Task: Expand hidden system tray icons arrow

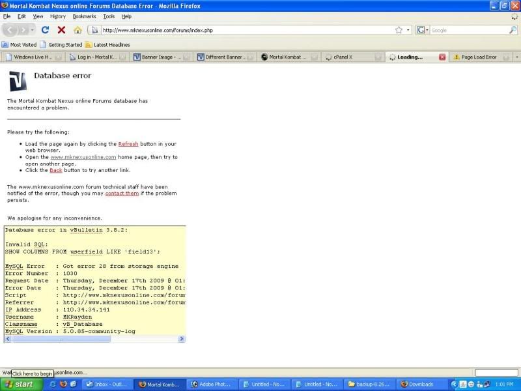Action: coord(454,384)
